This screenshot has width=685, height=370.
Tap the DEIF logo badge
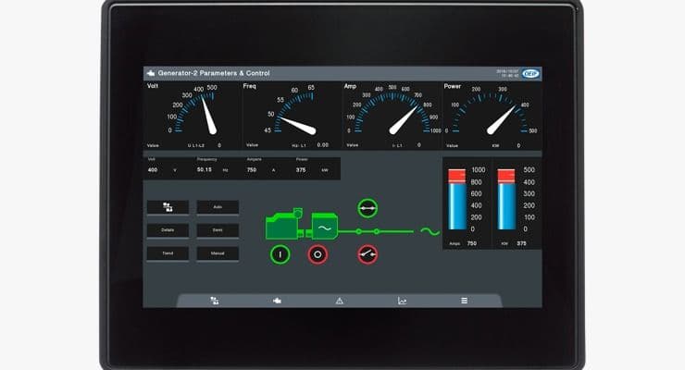(x=530, y=74)
